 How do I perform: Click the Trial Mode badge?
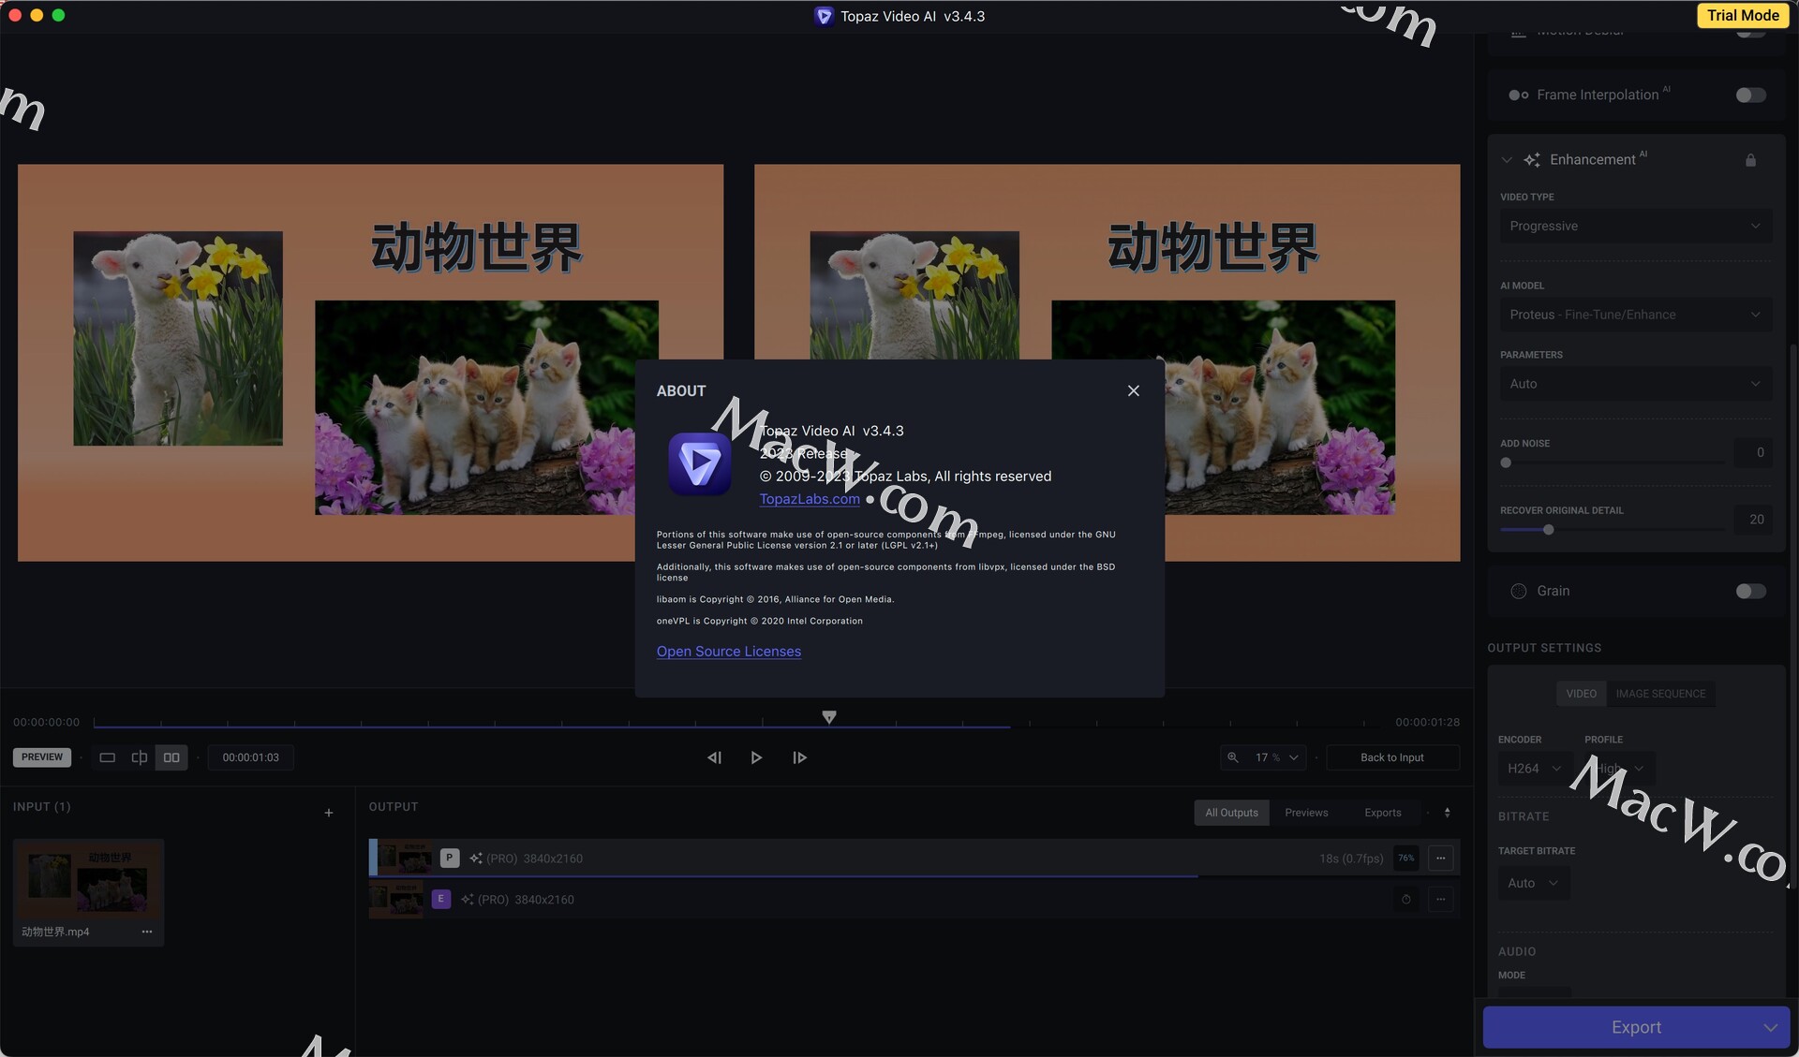(1742, 15)
